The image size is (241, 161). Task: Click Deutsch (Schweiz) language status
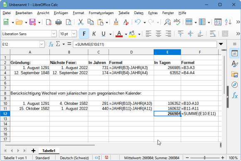click(x=74, y=158)
